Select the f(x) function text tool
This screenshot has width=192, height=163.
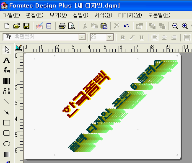7,70
